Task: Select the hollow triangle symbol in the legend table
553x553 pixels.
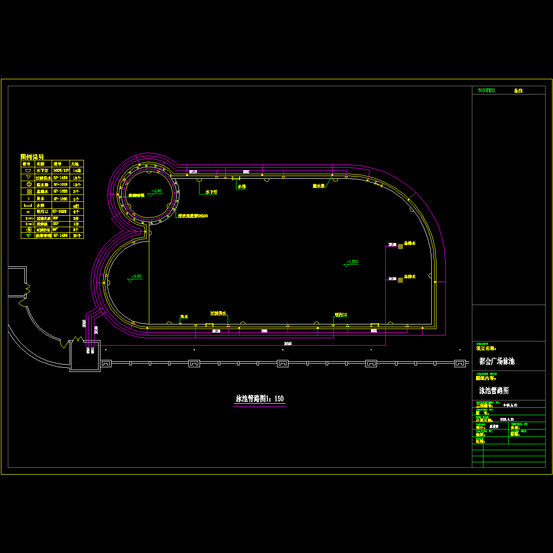Action: click(28, 177)
